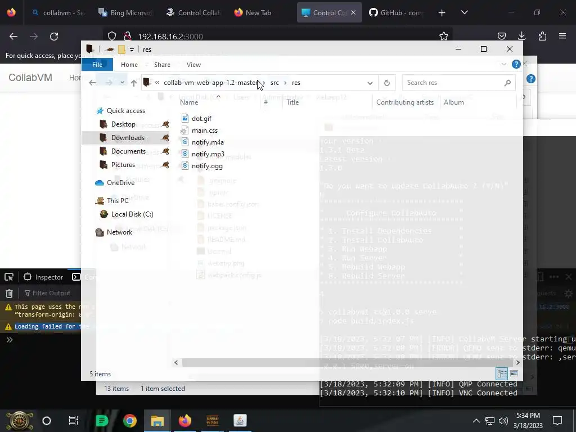Open recent locations dropdown in Explorer

pos(122,83)
